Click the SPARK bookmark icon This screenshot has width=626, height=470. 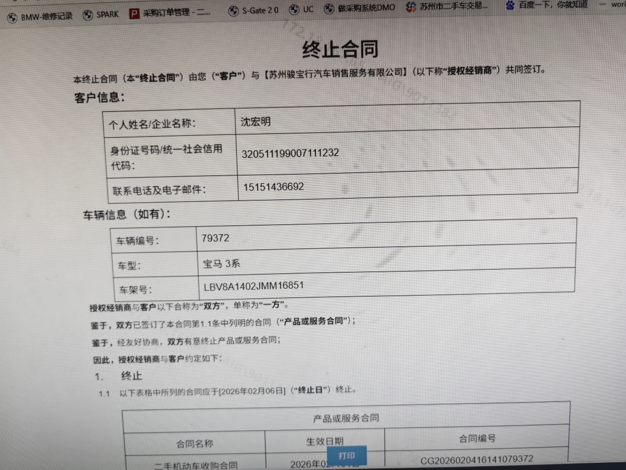pyautogui.click(x=88, y=15)
